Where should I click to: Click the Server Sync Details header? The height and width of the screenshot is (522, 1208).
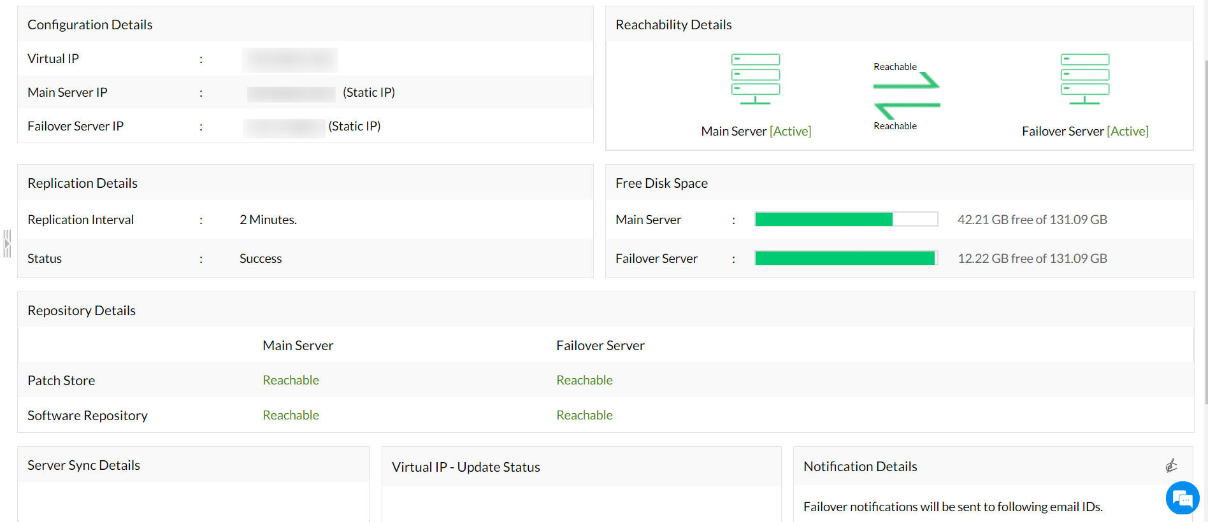pyautogui.click(x=83, y=465)
